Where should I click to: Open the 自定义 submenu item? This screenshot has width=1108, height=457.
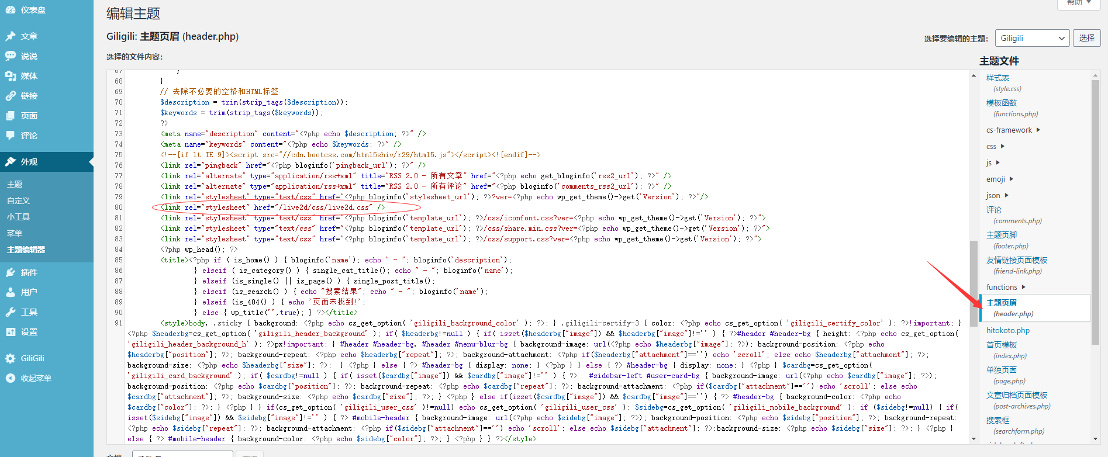18,200
